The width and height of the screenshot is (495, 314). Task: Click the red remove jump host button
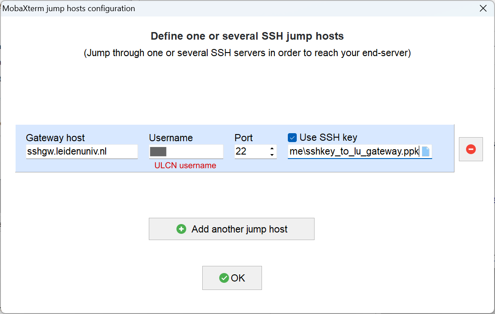pyautogui.click(x=470, y=149)
